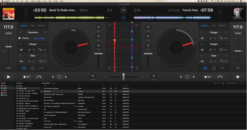
Task: Open deck 2 Gate effect dropdown
Action: tap(214, 56)
